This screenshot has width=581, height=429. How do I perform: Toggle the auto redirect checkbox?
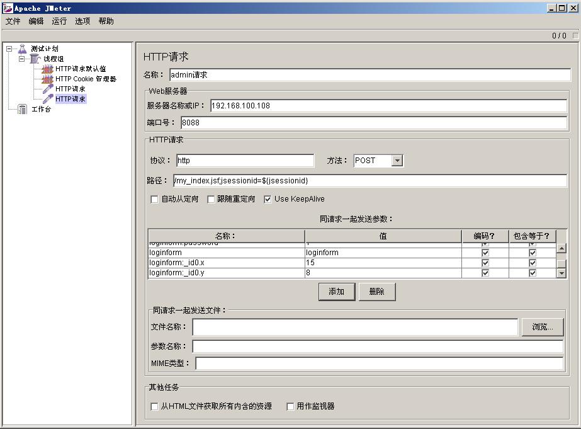[x=154, y=200]
